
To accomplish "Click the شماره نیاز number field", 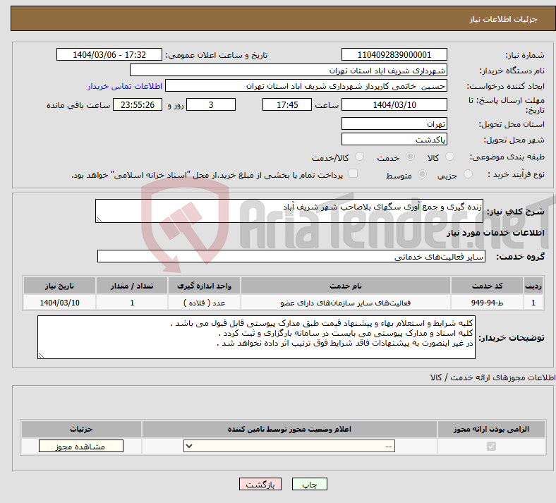I will [x=394, y=55].
